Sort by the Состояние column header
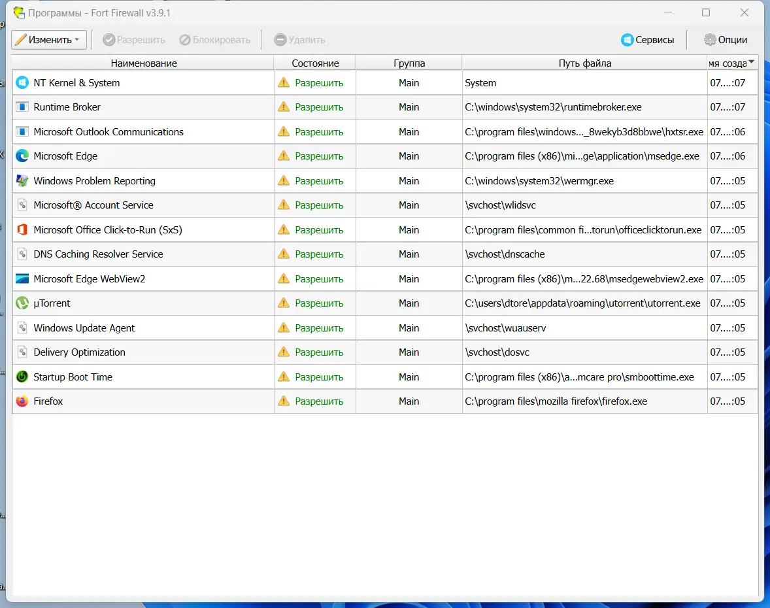 click(x=315, y=63)
